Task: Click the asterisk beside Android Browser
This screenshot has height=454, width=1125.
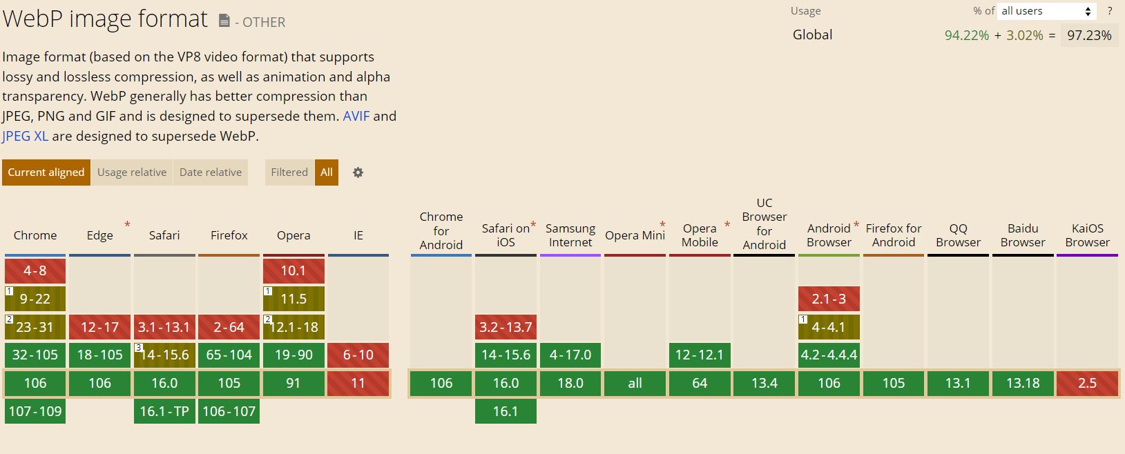Action: tap(856, 224)
